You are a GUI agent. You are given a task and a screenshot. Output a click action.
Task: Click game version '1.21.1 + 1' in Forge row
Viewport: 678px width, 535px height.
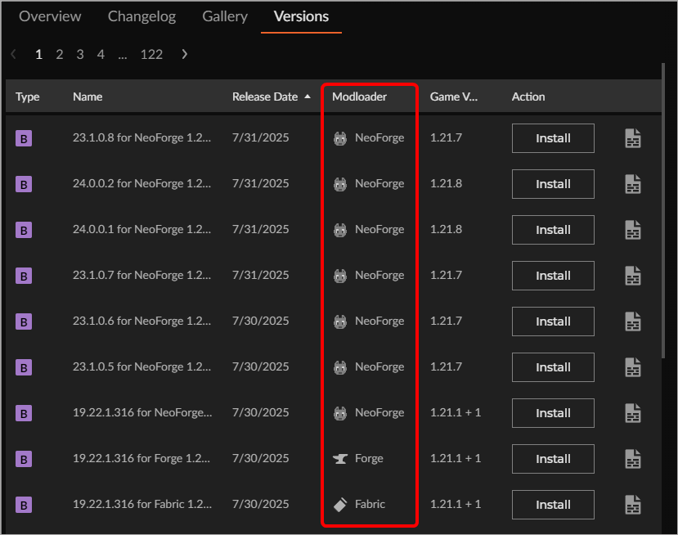pos(456,459)
